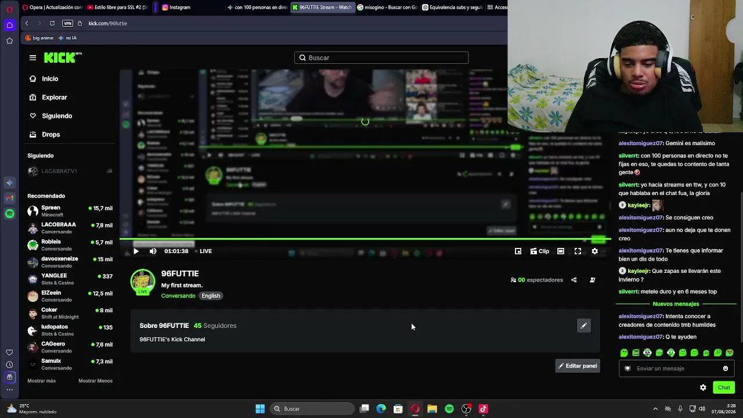743x418 pixels.
Task: Switch to misogino Google search tab
Action: click(x=387, y=8)
